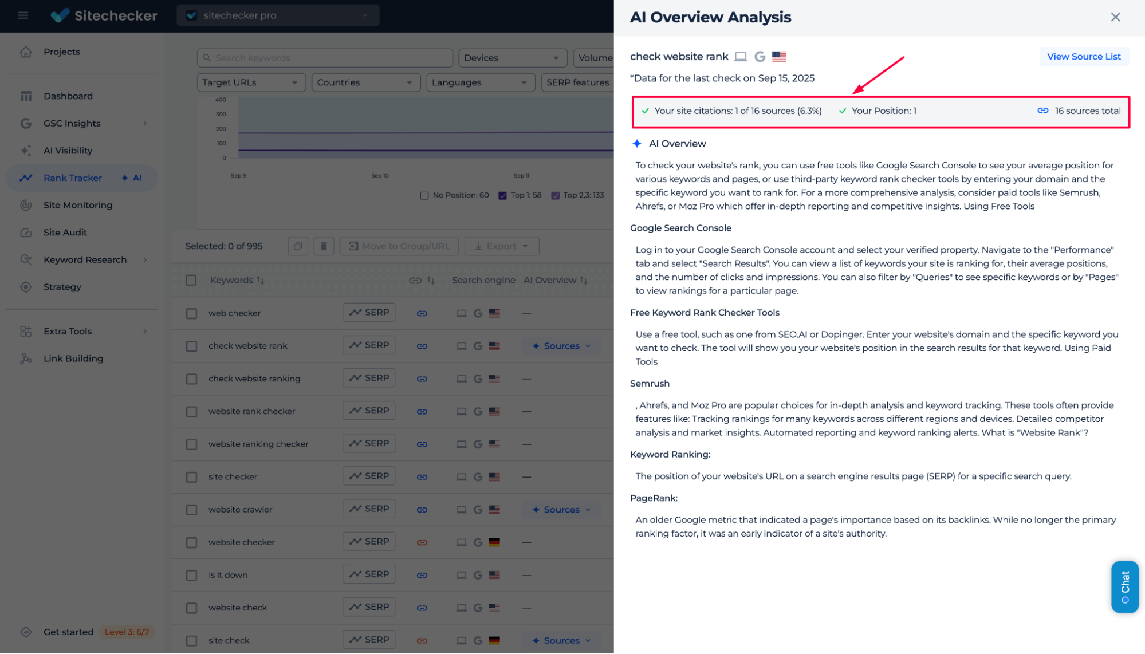Click the copy selected keywords icon

click(x=298, y=246)
